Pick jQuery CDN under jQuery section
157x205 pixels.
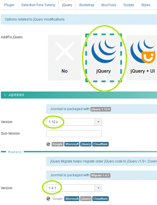(86, 144)
